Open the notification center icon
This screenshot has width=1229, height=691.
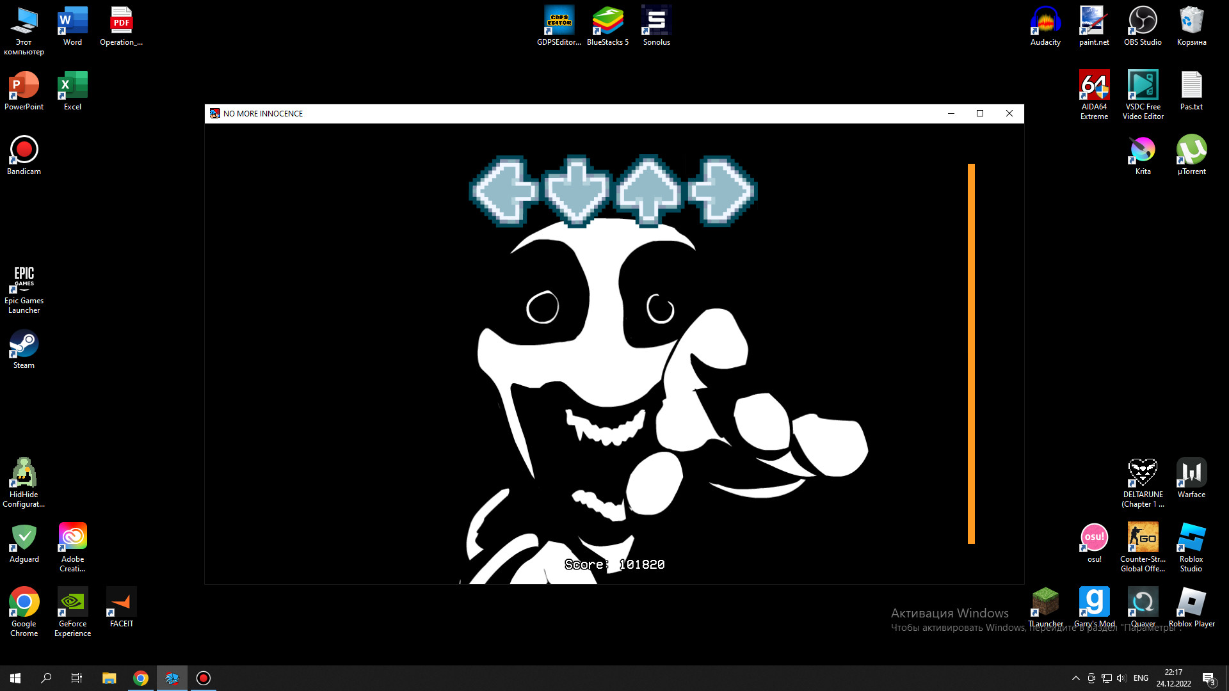click(x=1208, y=678)
